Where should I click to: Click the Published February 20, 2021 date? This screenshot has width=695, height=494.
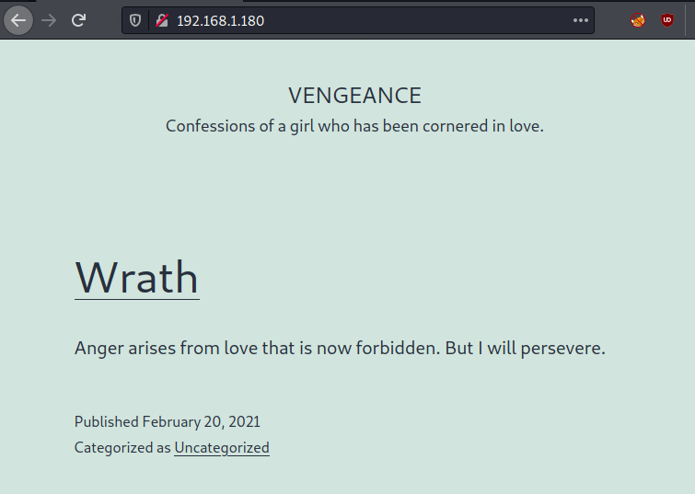pyautogui.click(x=168, y=421)
